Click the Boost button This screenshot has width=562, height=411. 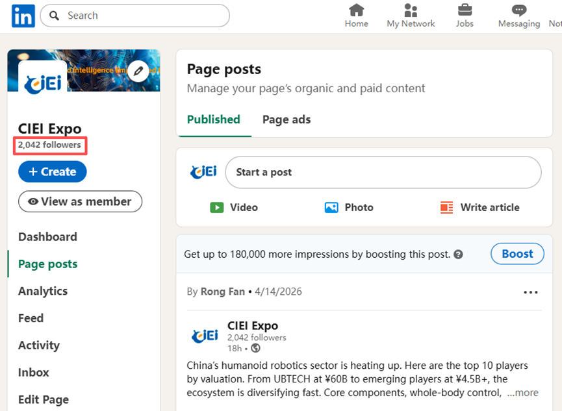click(517, 254)
